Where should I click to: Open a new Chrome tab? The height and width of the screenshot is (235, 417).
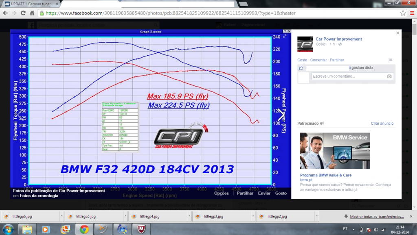pyautogui.click(x=244, y=4)
